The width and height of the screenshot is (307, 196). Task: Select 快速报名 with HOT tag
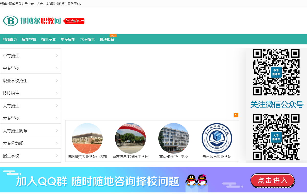point(107,39)
